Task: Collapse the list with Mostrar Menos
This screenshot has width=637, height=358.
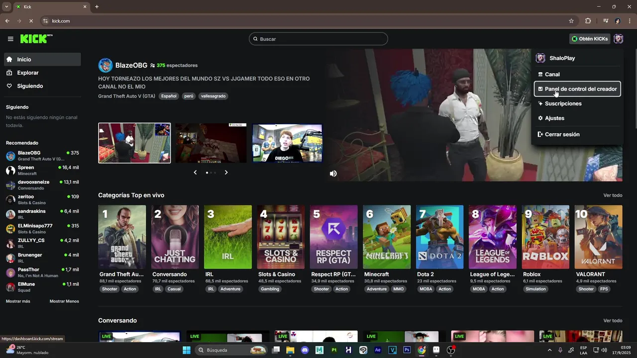Action: (64, 301)
